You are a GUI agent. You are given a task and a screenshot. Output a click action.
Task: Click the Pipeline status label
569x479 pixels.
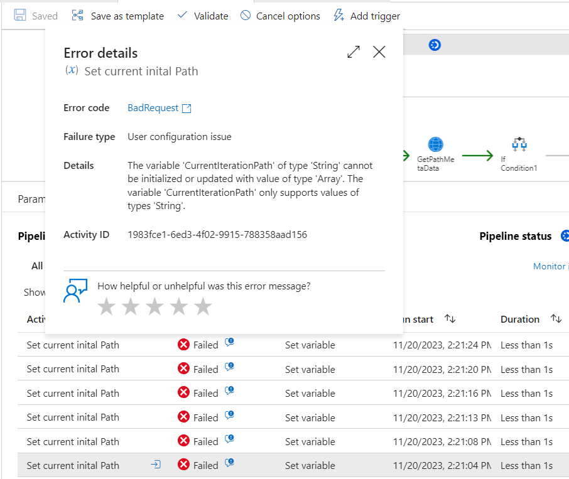click(x=515, y=236)
